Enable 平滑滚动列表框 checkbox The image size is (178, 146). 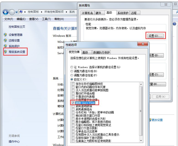click(x=73, y=97)
